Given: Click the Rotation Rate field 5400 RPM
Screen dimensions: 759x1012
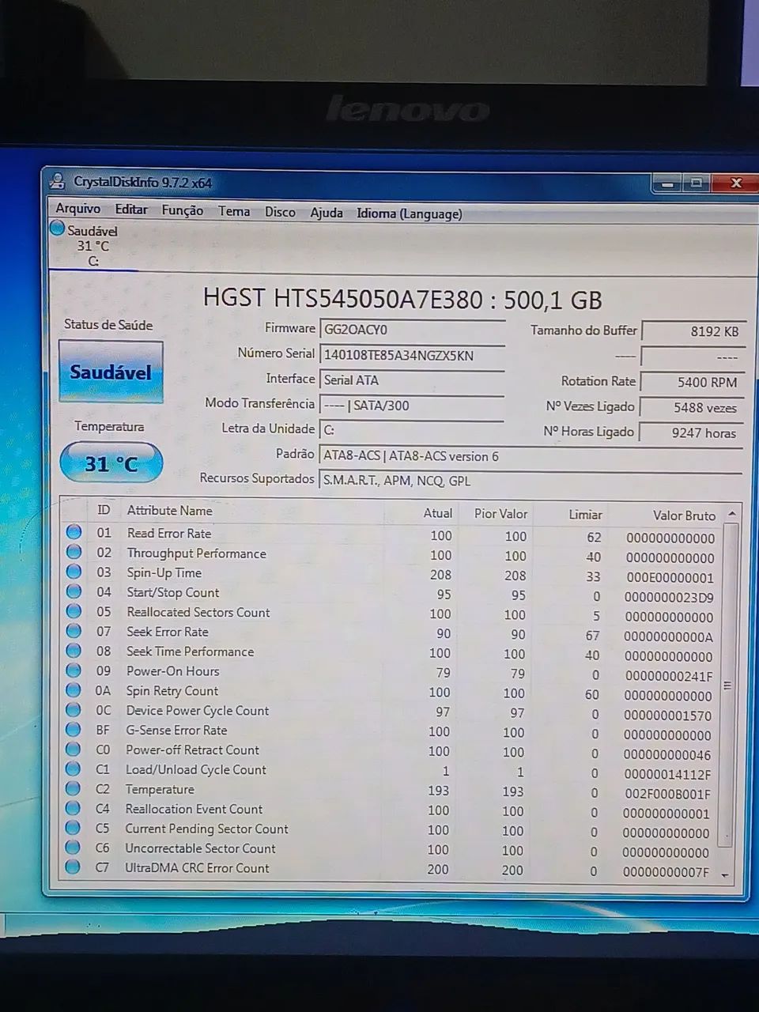Looking at the screenshot, I should (693, 382).
